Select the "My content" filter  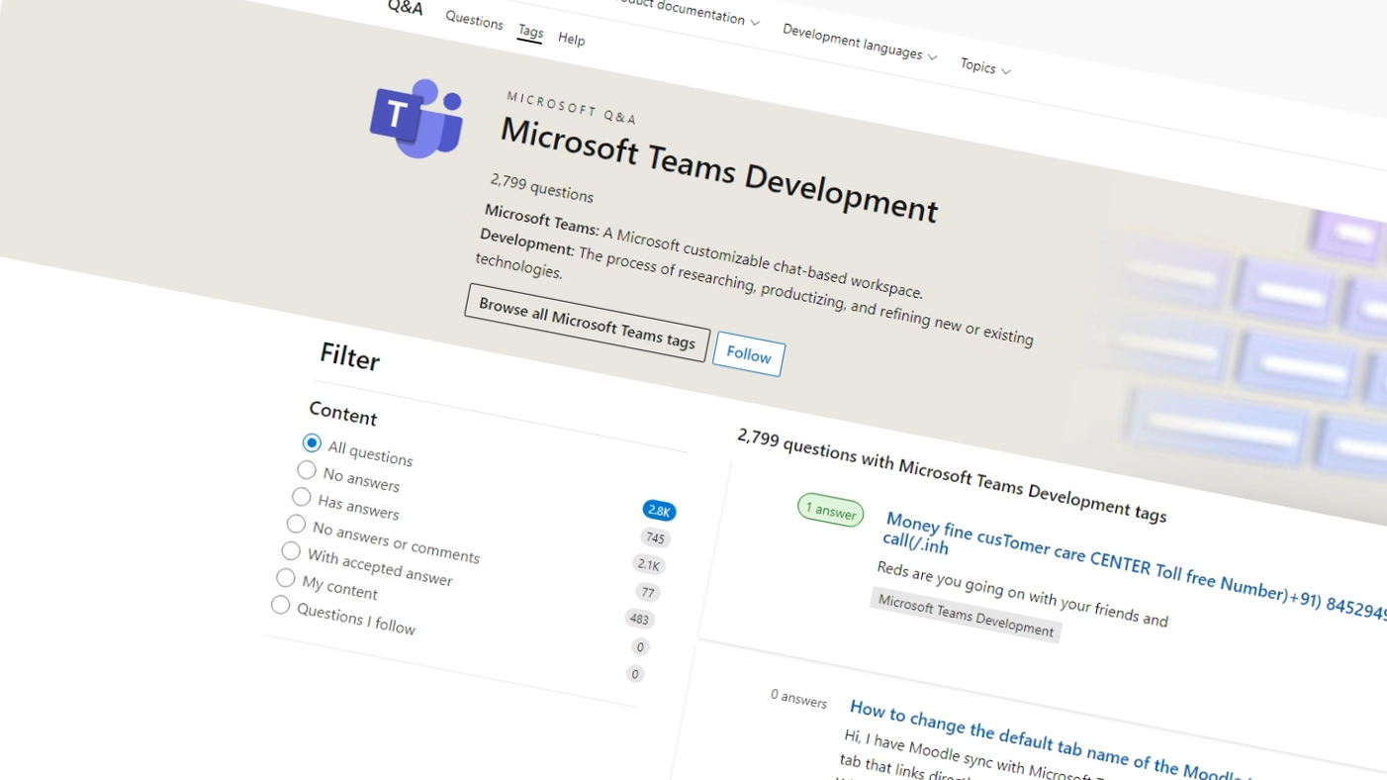point(286,578)
